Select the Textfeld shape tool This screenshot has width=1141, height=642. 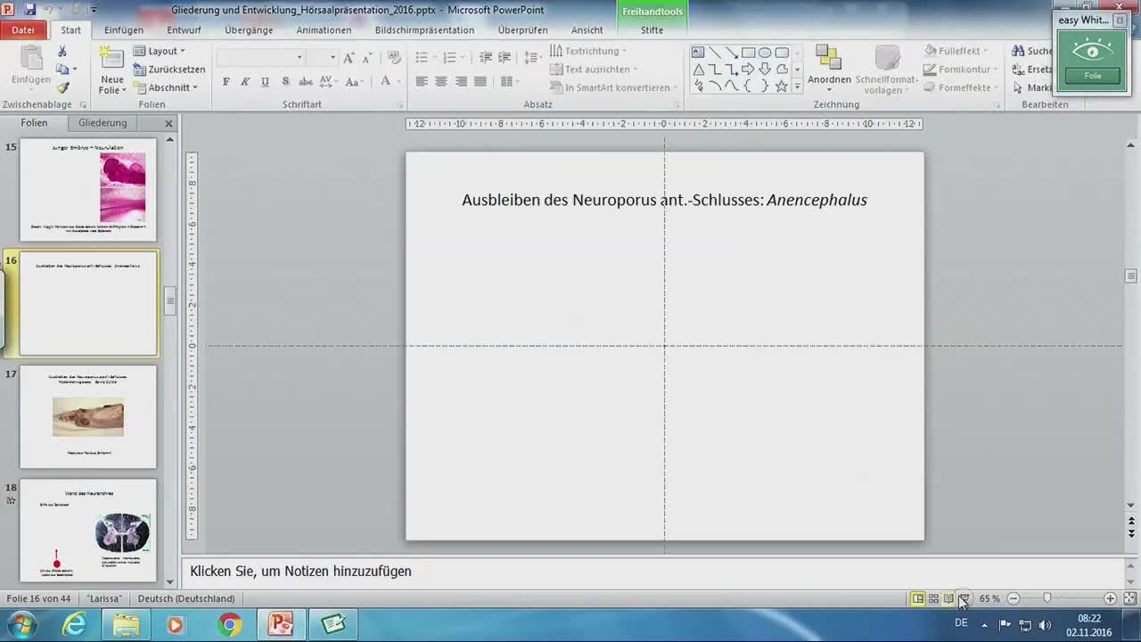click(x=698, y=52)
